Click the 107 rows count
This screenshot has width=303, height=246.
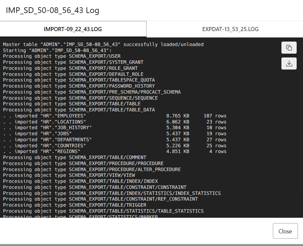point(215,116)
